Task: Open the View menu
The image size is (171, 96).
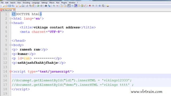Action: coord(19,3)
